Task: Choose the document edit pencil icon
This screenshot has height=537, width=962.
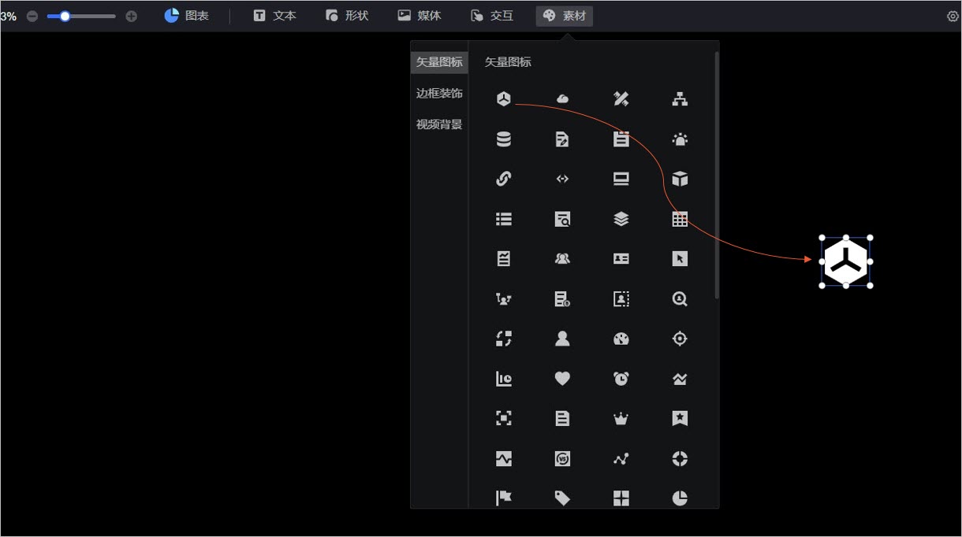Action: (562, 139)
